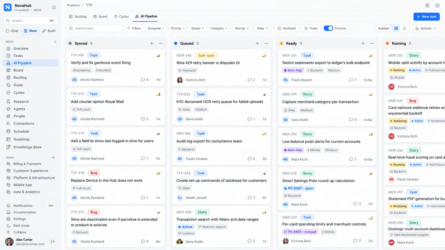Click the Products breadcrumb
Viewport: 445px width, 250px height.
(73, 5)
